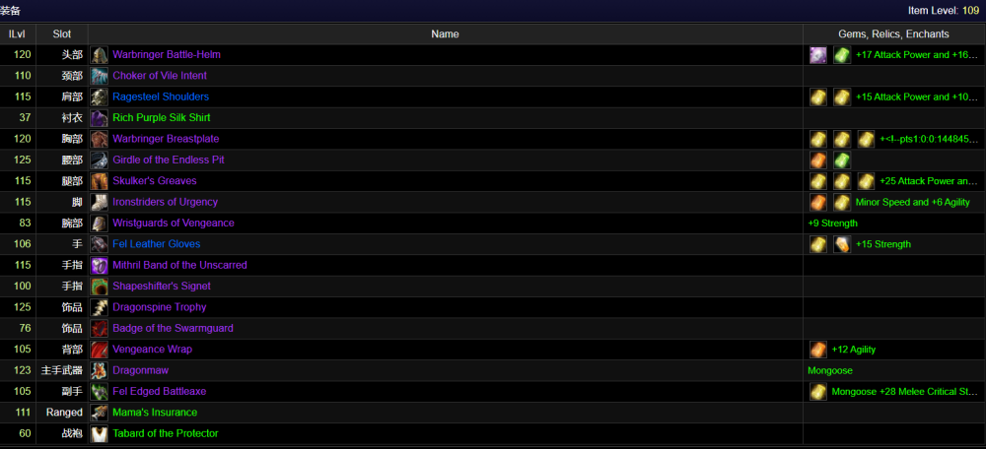Image resolution: width=986 pixels, height=449 pixels.
Task: Click the Fel Edged Battleaxe icon
Action: point(99,391)
